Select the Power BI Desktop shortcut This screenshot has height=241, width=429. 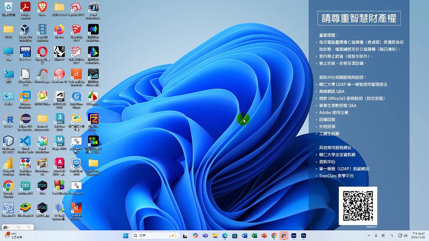8,163
